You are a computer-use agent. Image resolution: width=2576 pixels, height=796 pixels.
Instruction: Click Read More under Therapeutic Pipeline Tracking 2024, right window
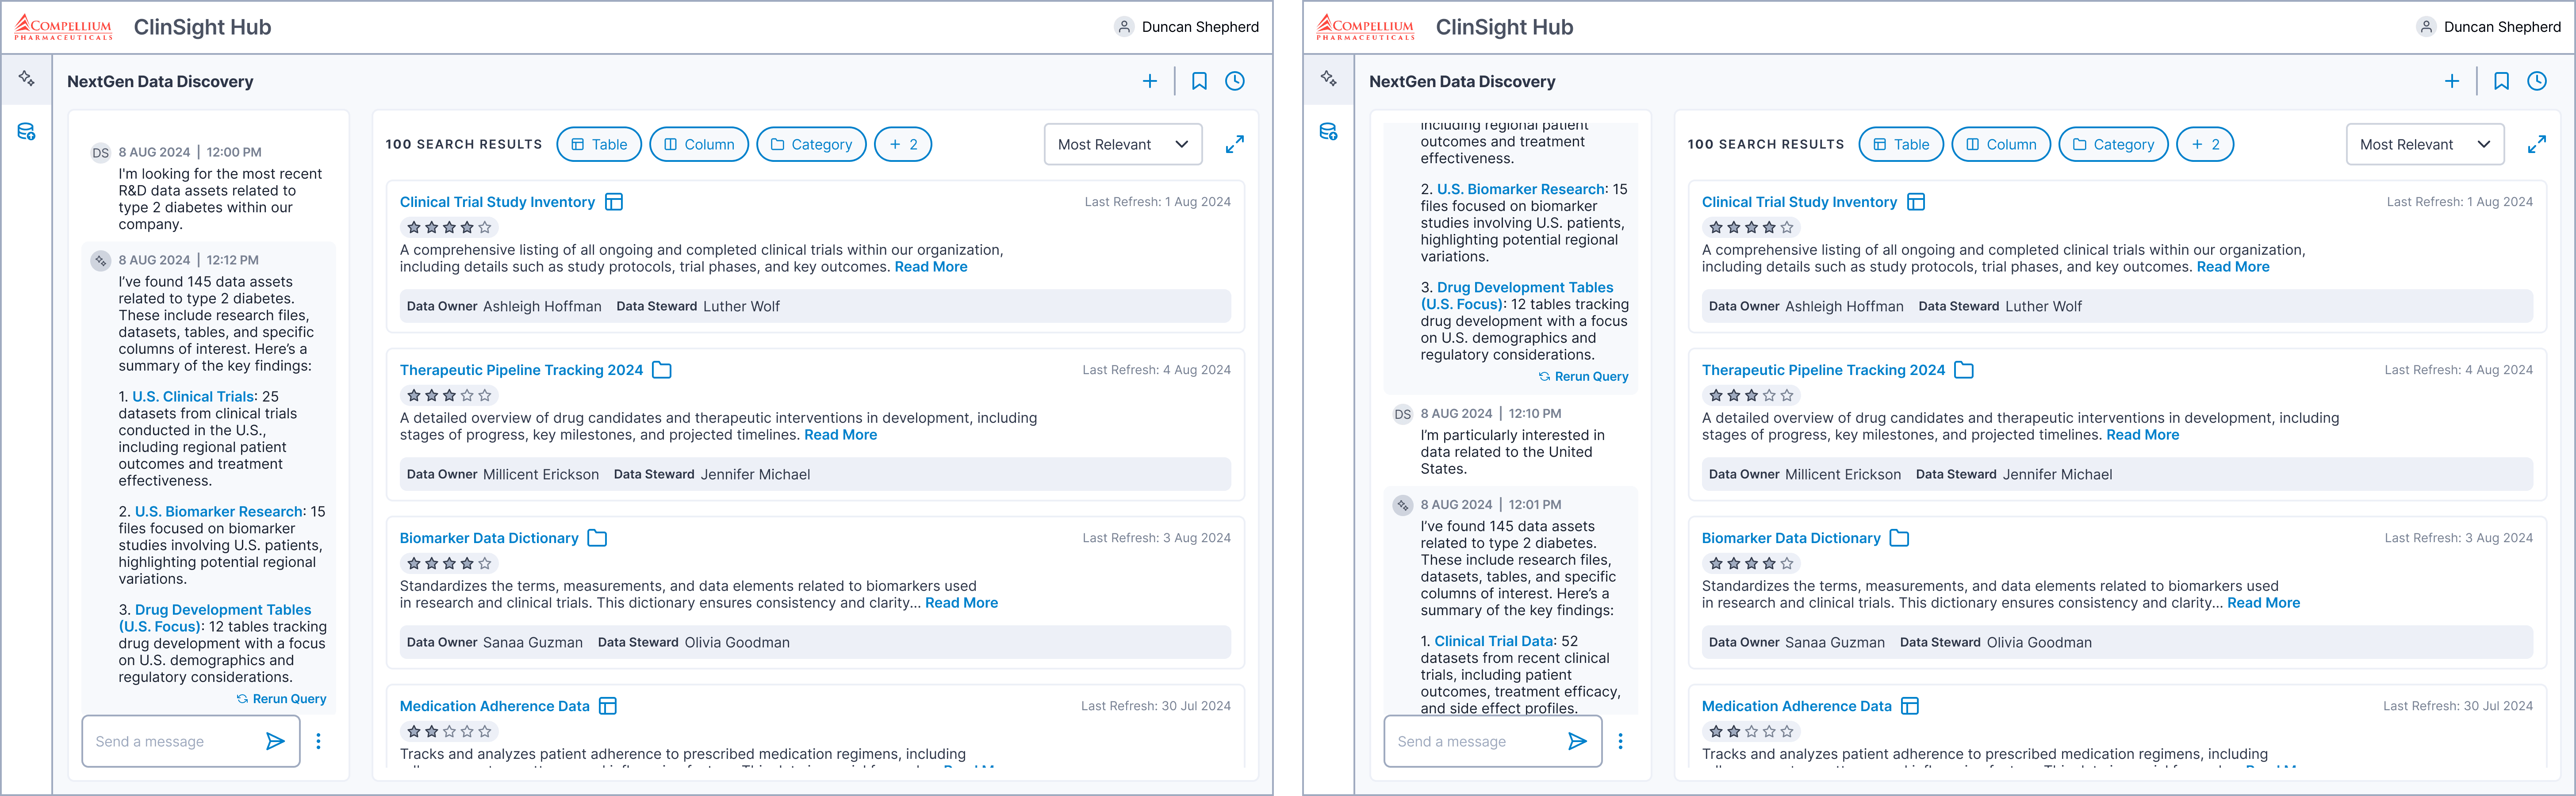(2142, 435)
